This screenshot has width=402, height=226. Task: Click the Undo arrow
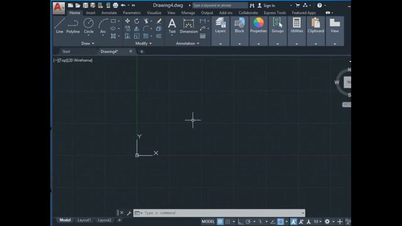tap(123, 5)
